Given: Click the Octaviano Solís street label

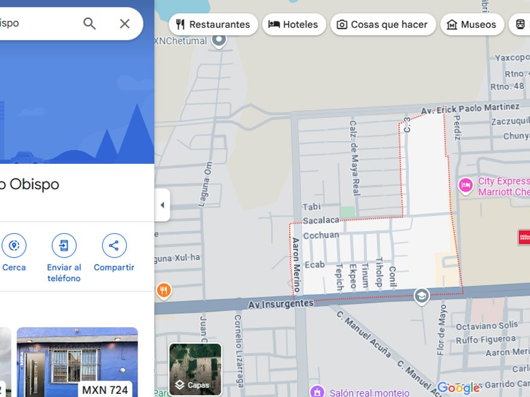Looking at the screenshot, I should 486,326.
